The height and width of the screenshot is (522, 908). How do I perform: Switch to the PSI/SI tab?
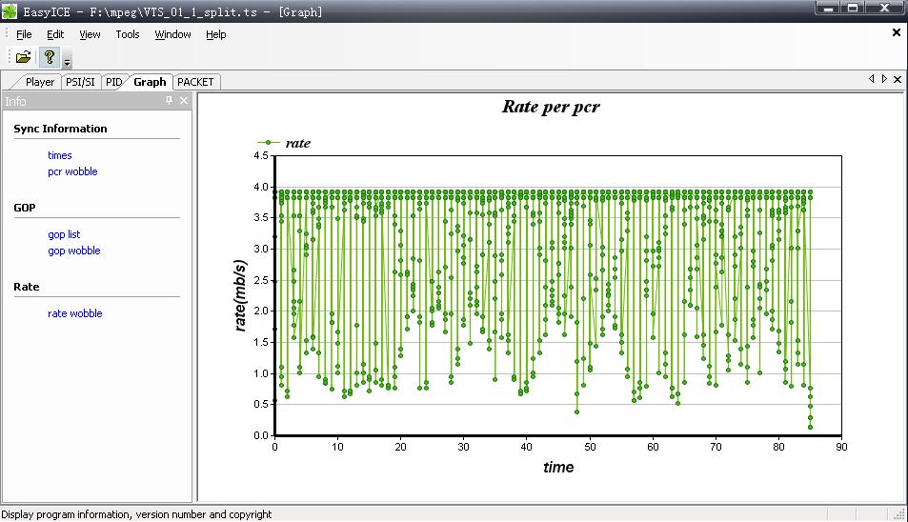(80, 82)
